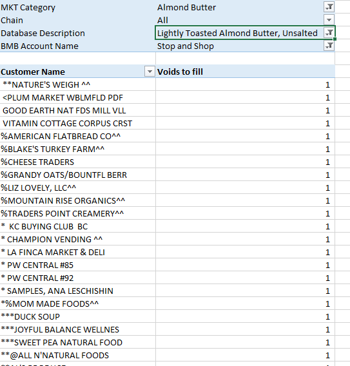
Task: Select the Customer Name header cell
Action: [x=78, y=72]
